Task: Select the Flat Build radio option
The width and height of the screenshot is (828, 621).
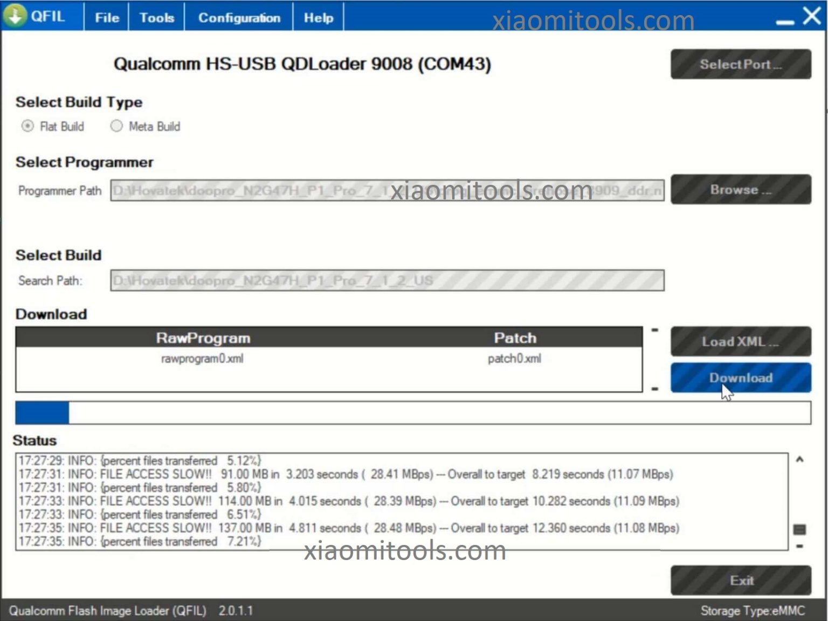Action: point(27,126)
